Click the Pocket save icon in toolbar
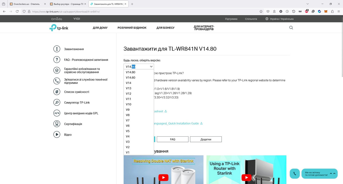This screenshot has width=343, height=184. coord(268,11)
